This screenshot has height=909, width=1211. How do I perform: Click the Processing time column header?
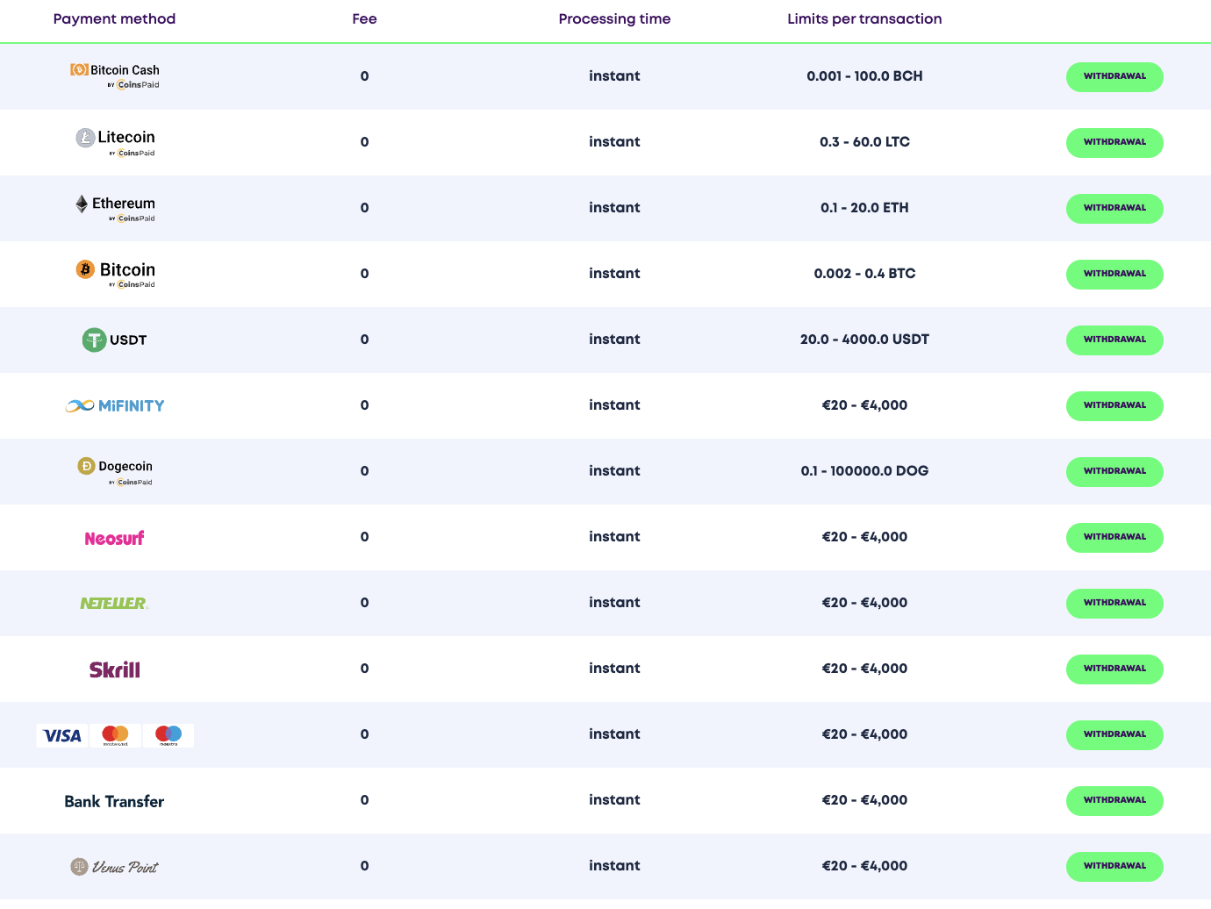pos(614,19)
